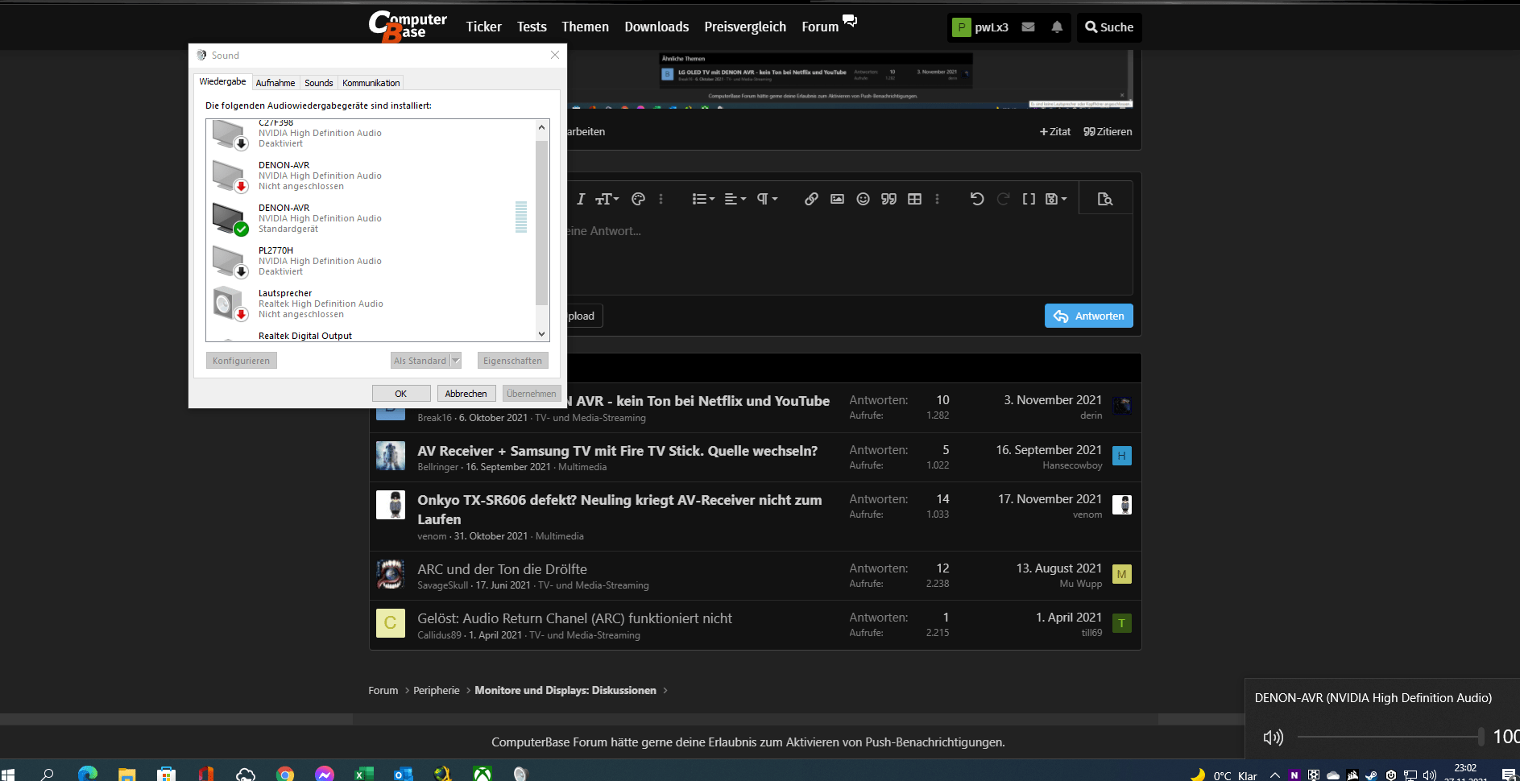The height and width of the screenshot is (781, 1520).
Task: Toggle italic formatting in the reply editor
Action: (x=581, y=199)
